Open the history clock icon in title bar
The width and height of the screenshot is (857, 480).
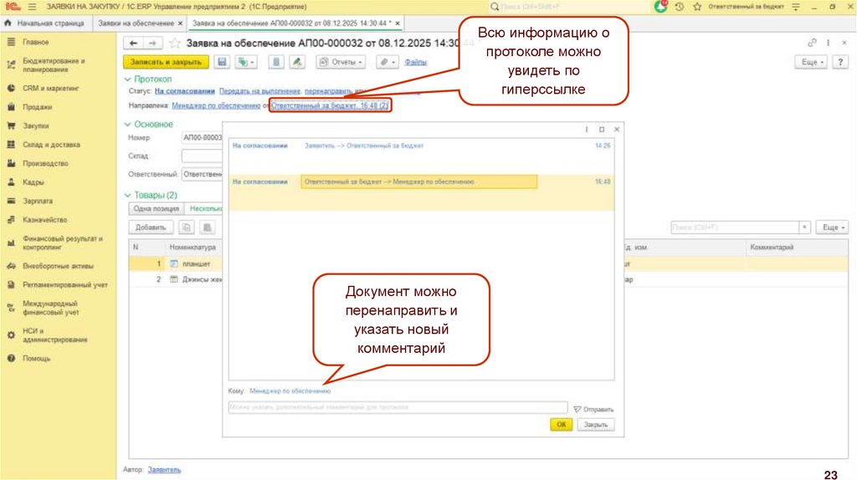pyautogui.click(x=679, y=7)
